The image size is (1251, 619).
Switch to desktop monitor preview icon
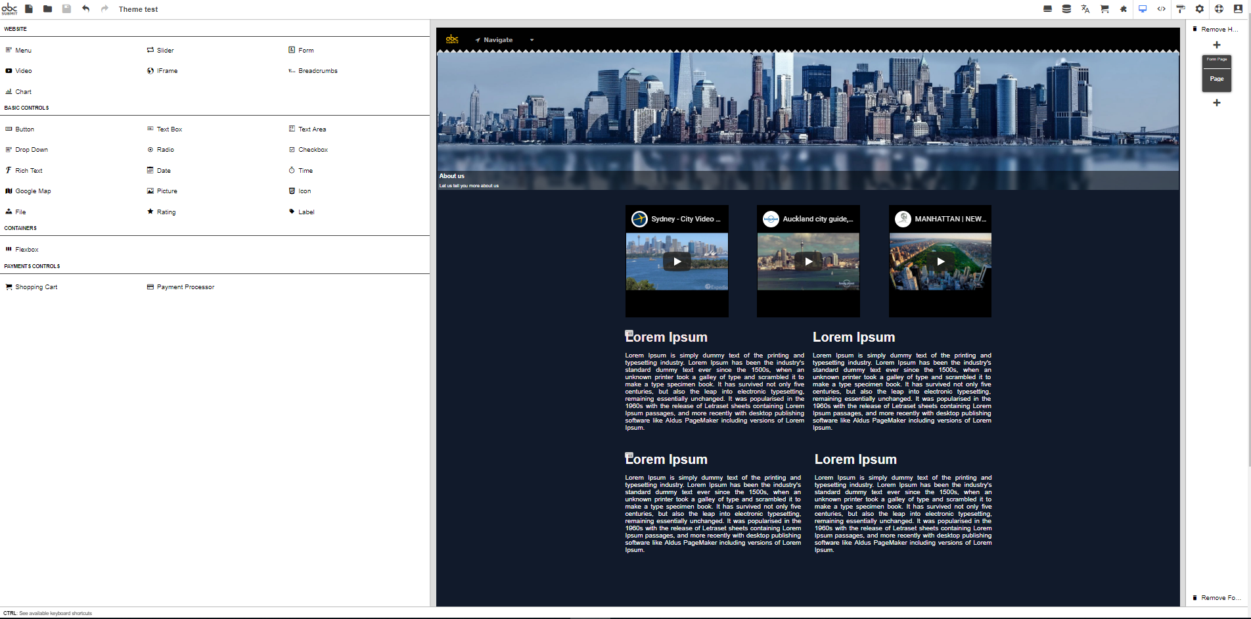(1143, 9)
